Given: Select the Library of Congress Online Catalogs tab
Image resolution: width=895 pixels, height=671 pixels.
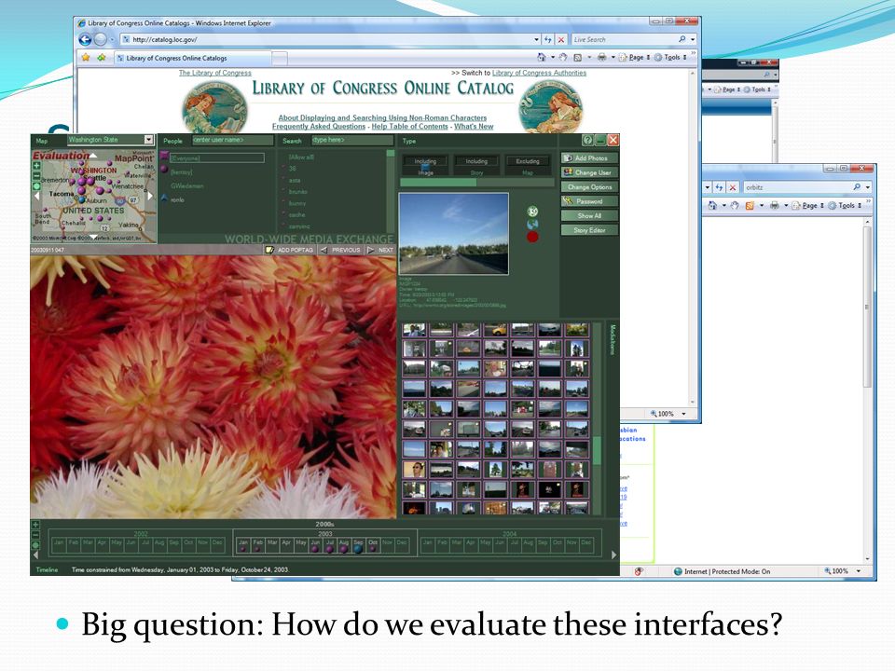Looking at the screenshot, I should 193,58.
